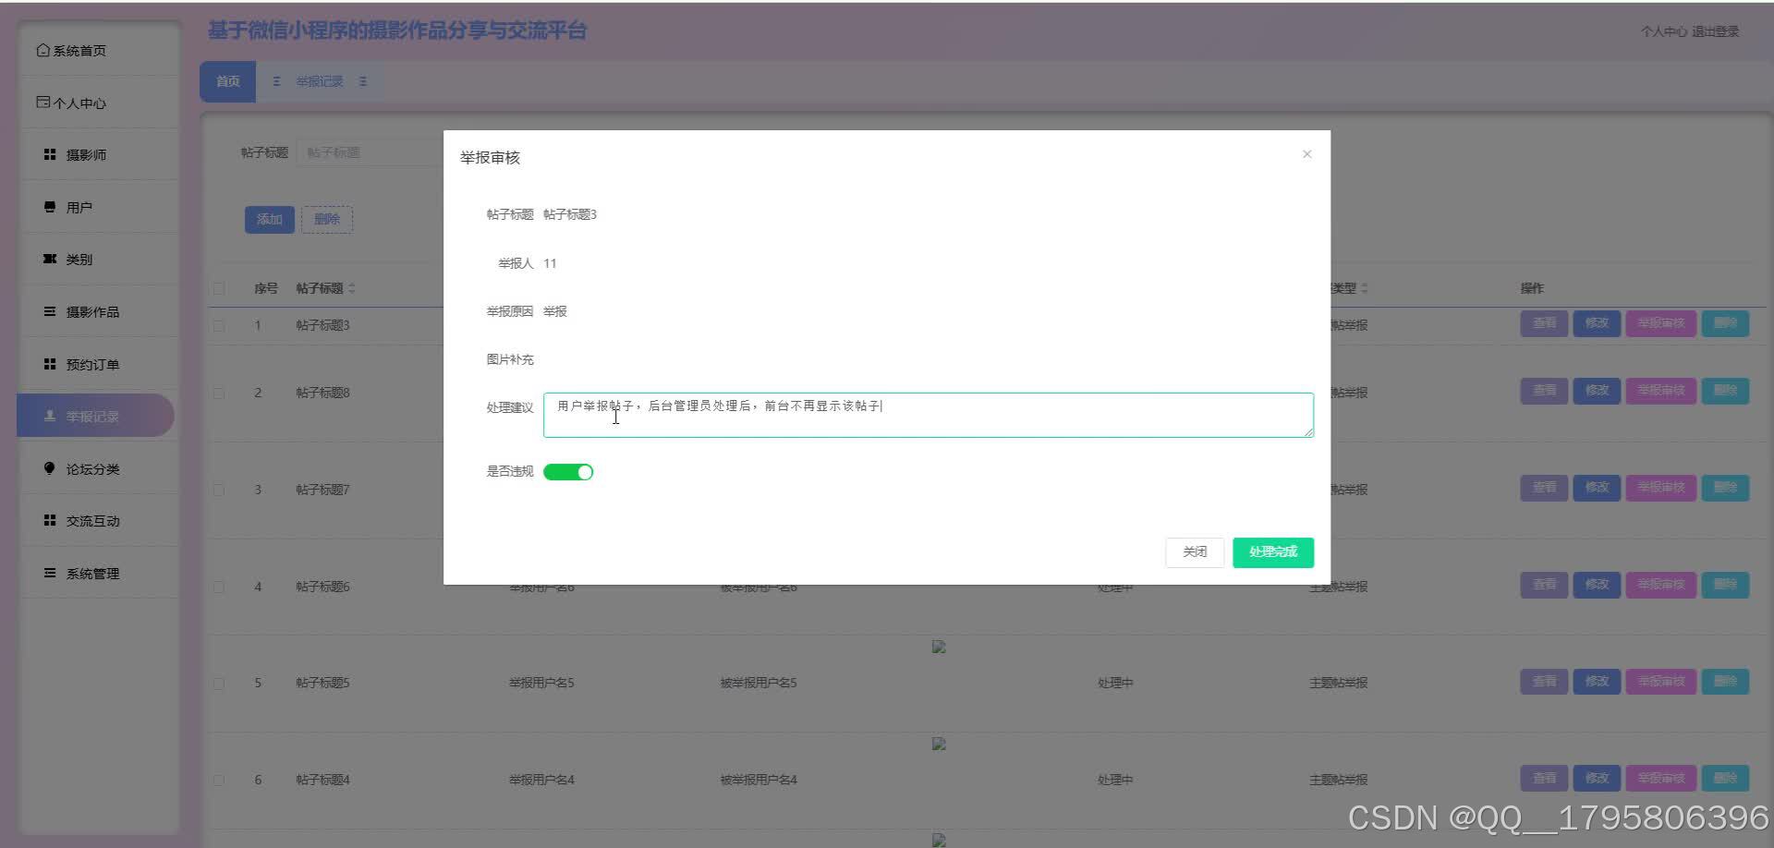Click the 论坛分类 forum icon

coord(49,468)
